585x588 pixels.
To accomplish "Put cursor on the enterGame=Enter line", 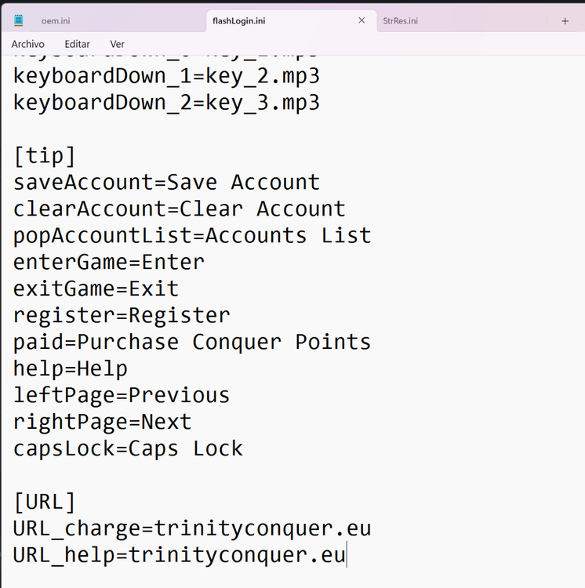I will (x=109, y=263).
